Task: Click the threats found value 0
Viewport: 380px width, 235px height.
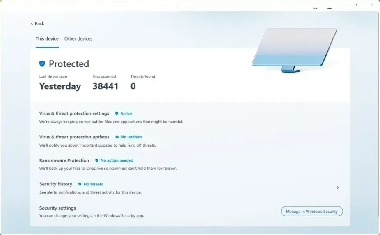Action: click(x=133, y=86)
